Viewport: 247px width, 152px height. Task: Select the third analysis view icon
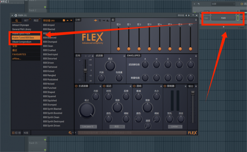[104, 20]
